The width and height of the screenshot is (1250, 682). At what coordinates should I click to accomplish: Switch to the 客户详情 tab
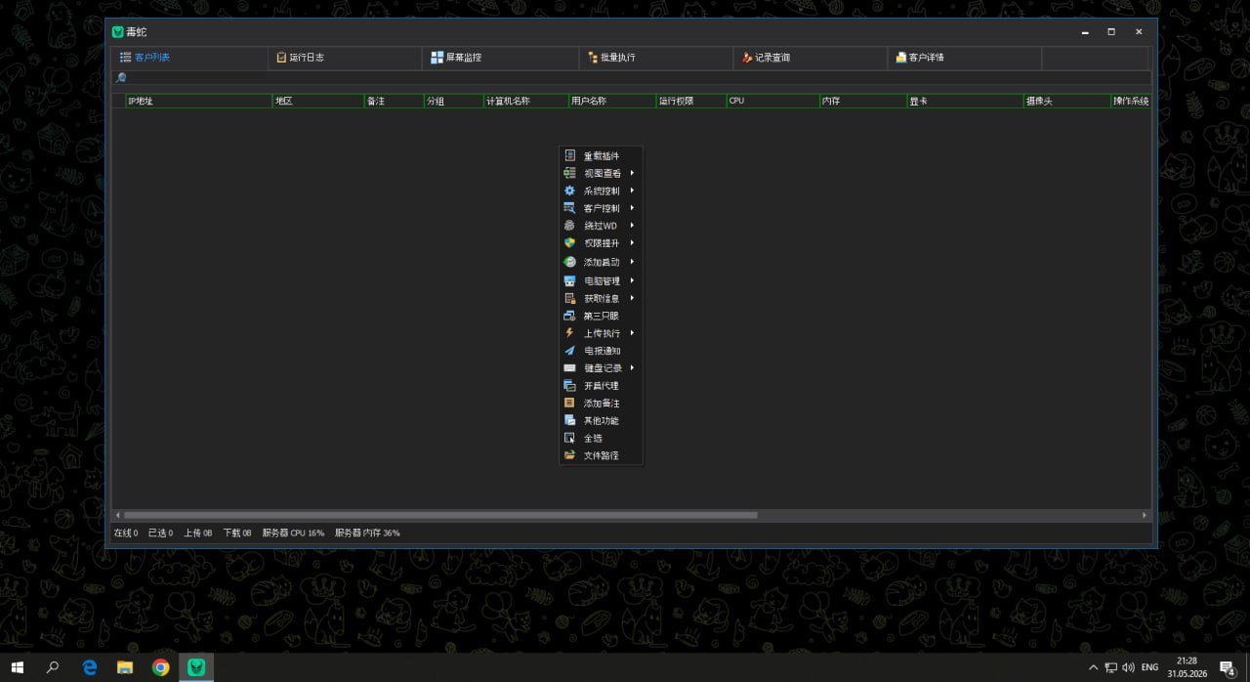(965, 58)
